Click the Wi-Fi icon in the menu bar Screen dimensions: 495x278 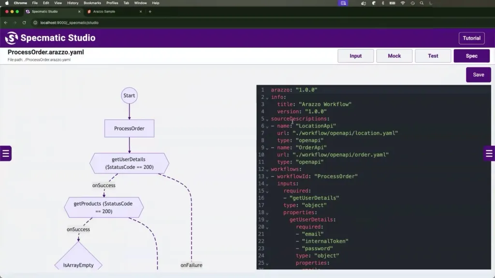pyautogui.click(x=403, y=3)
